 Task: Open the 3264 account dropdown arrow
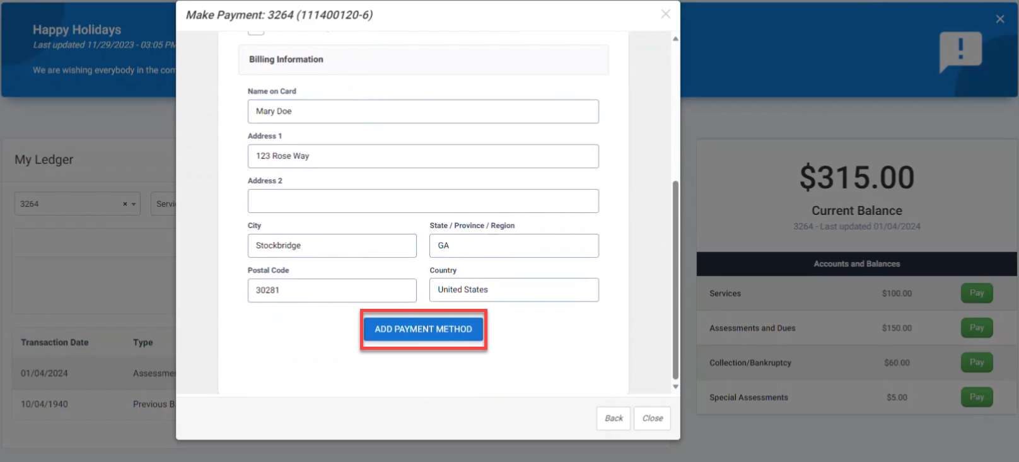click(134, 204)
